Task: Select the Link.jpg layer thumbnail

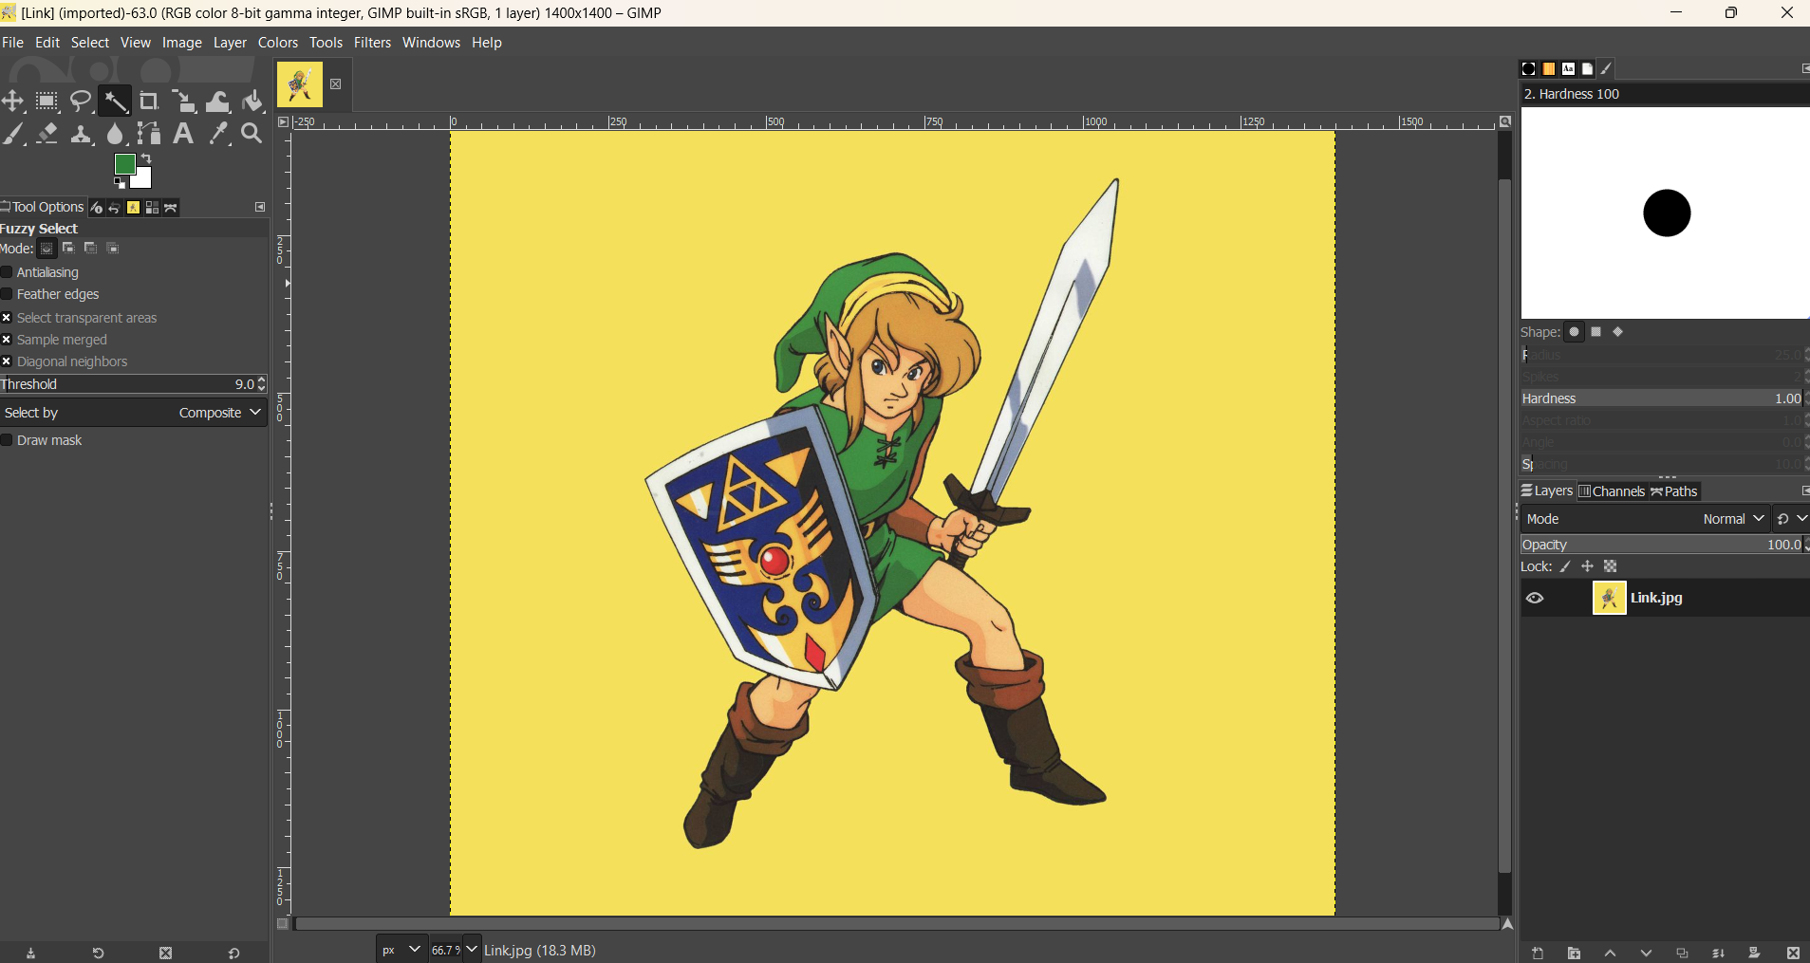Action: (x=1609, y=599)
